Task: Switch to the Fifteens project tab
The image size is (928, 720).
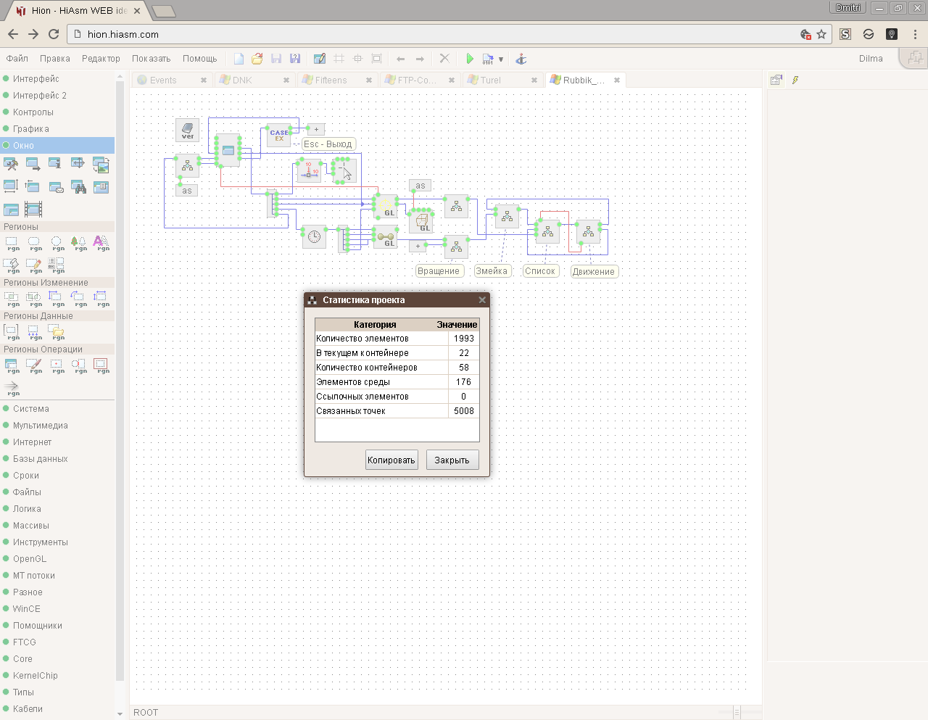Action: pos(331,80)
